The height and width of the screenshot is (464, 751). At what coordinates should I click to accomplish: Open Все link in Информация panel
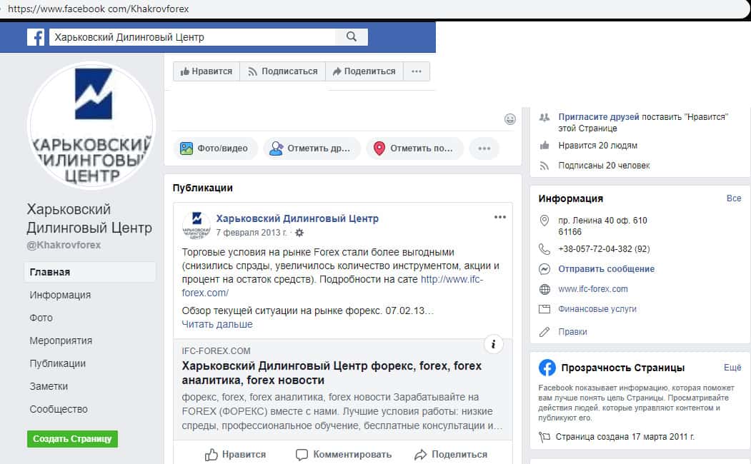[x=734, y=198]
